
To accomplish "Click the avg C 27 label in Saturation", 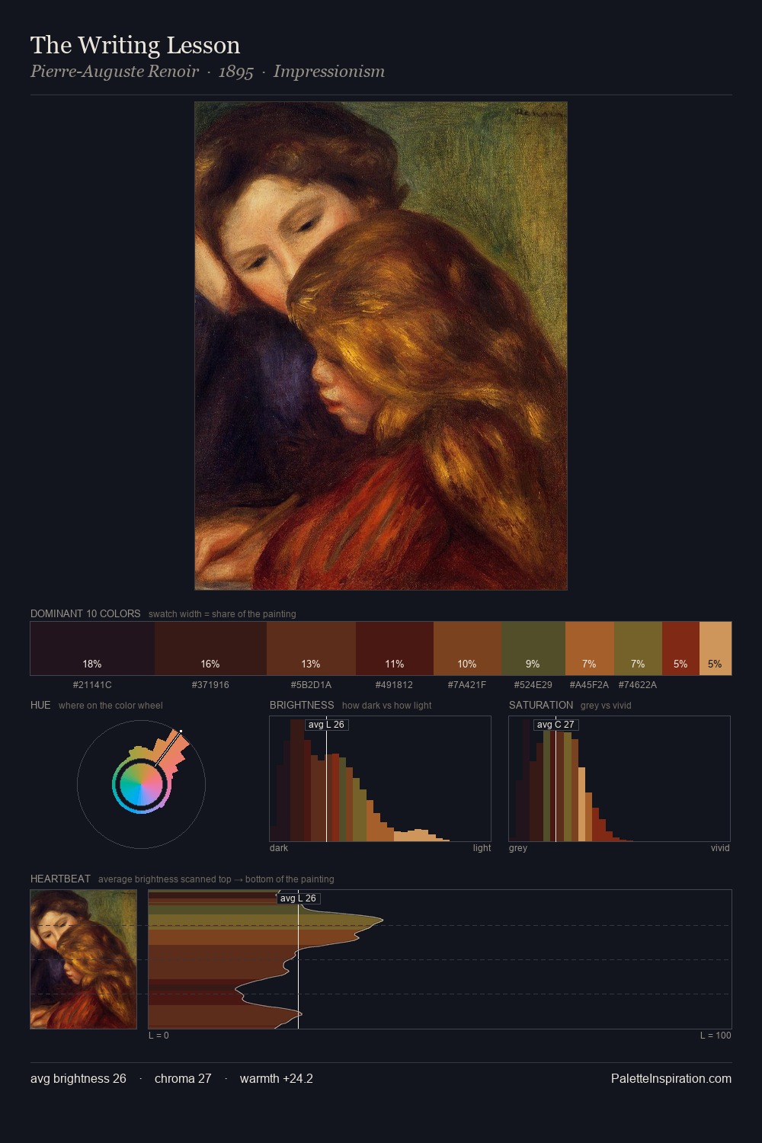I will [555, 725].
